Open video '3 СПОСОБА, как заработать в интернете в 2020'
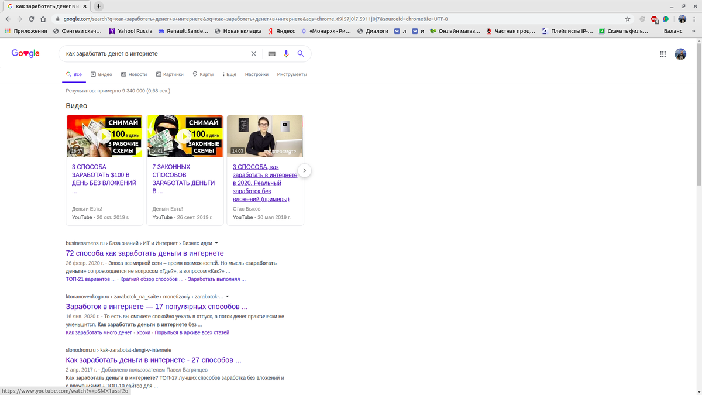702x395 pixels. (265, 183)
